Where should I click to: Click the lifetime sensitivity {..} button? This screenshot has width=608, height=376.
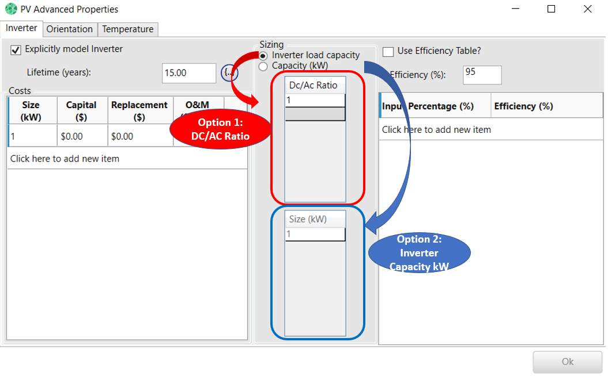pos(229,72)
